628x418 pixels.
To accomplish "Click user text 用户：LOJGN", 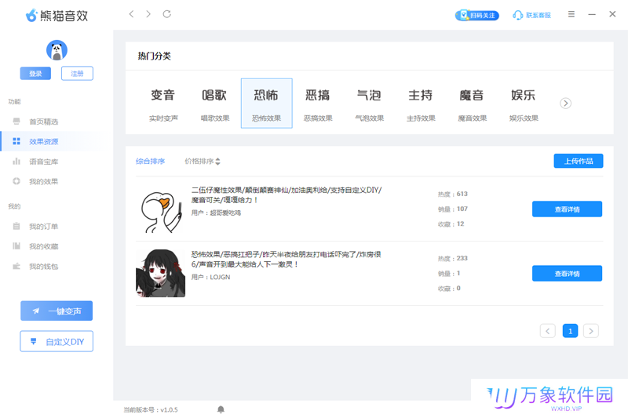I will [x=210, y=277].
